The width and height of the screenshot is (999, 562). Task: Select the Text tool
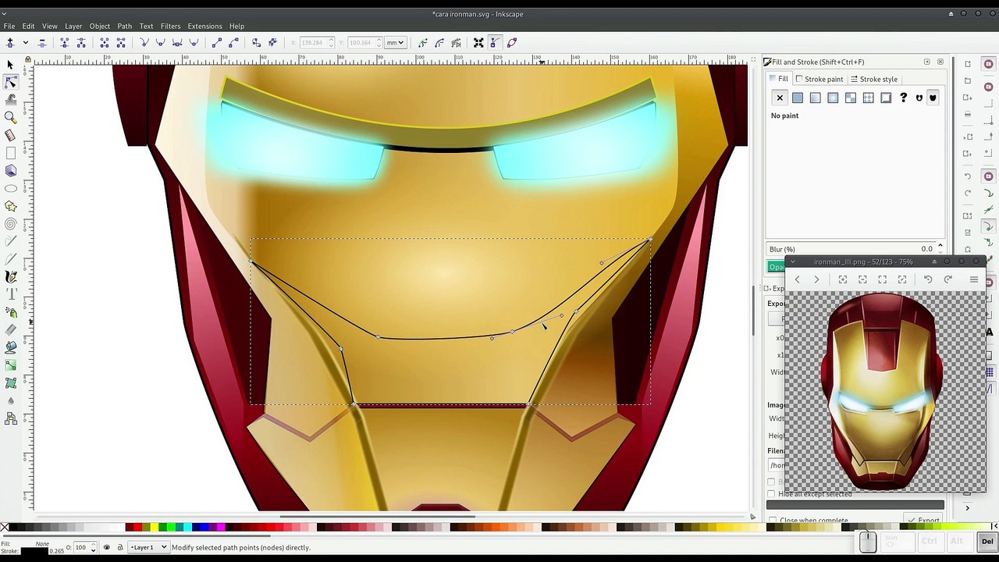click(10, 294)
